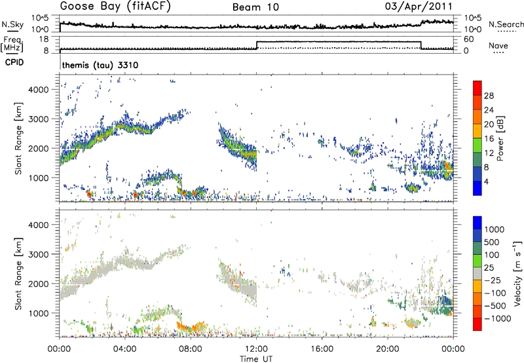Click the "16" power colorbar tick
The image size is (524, 363).
point(489,139)
